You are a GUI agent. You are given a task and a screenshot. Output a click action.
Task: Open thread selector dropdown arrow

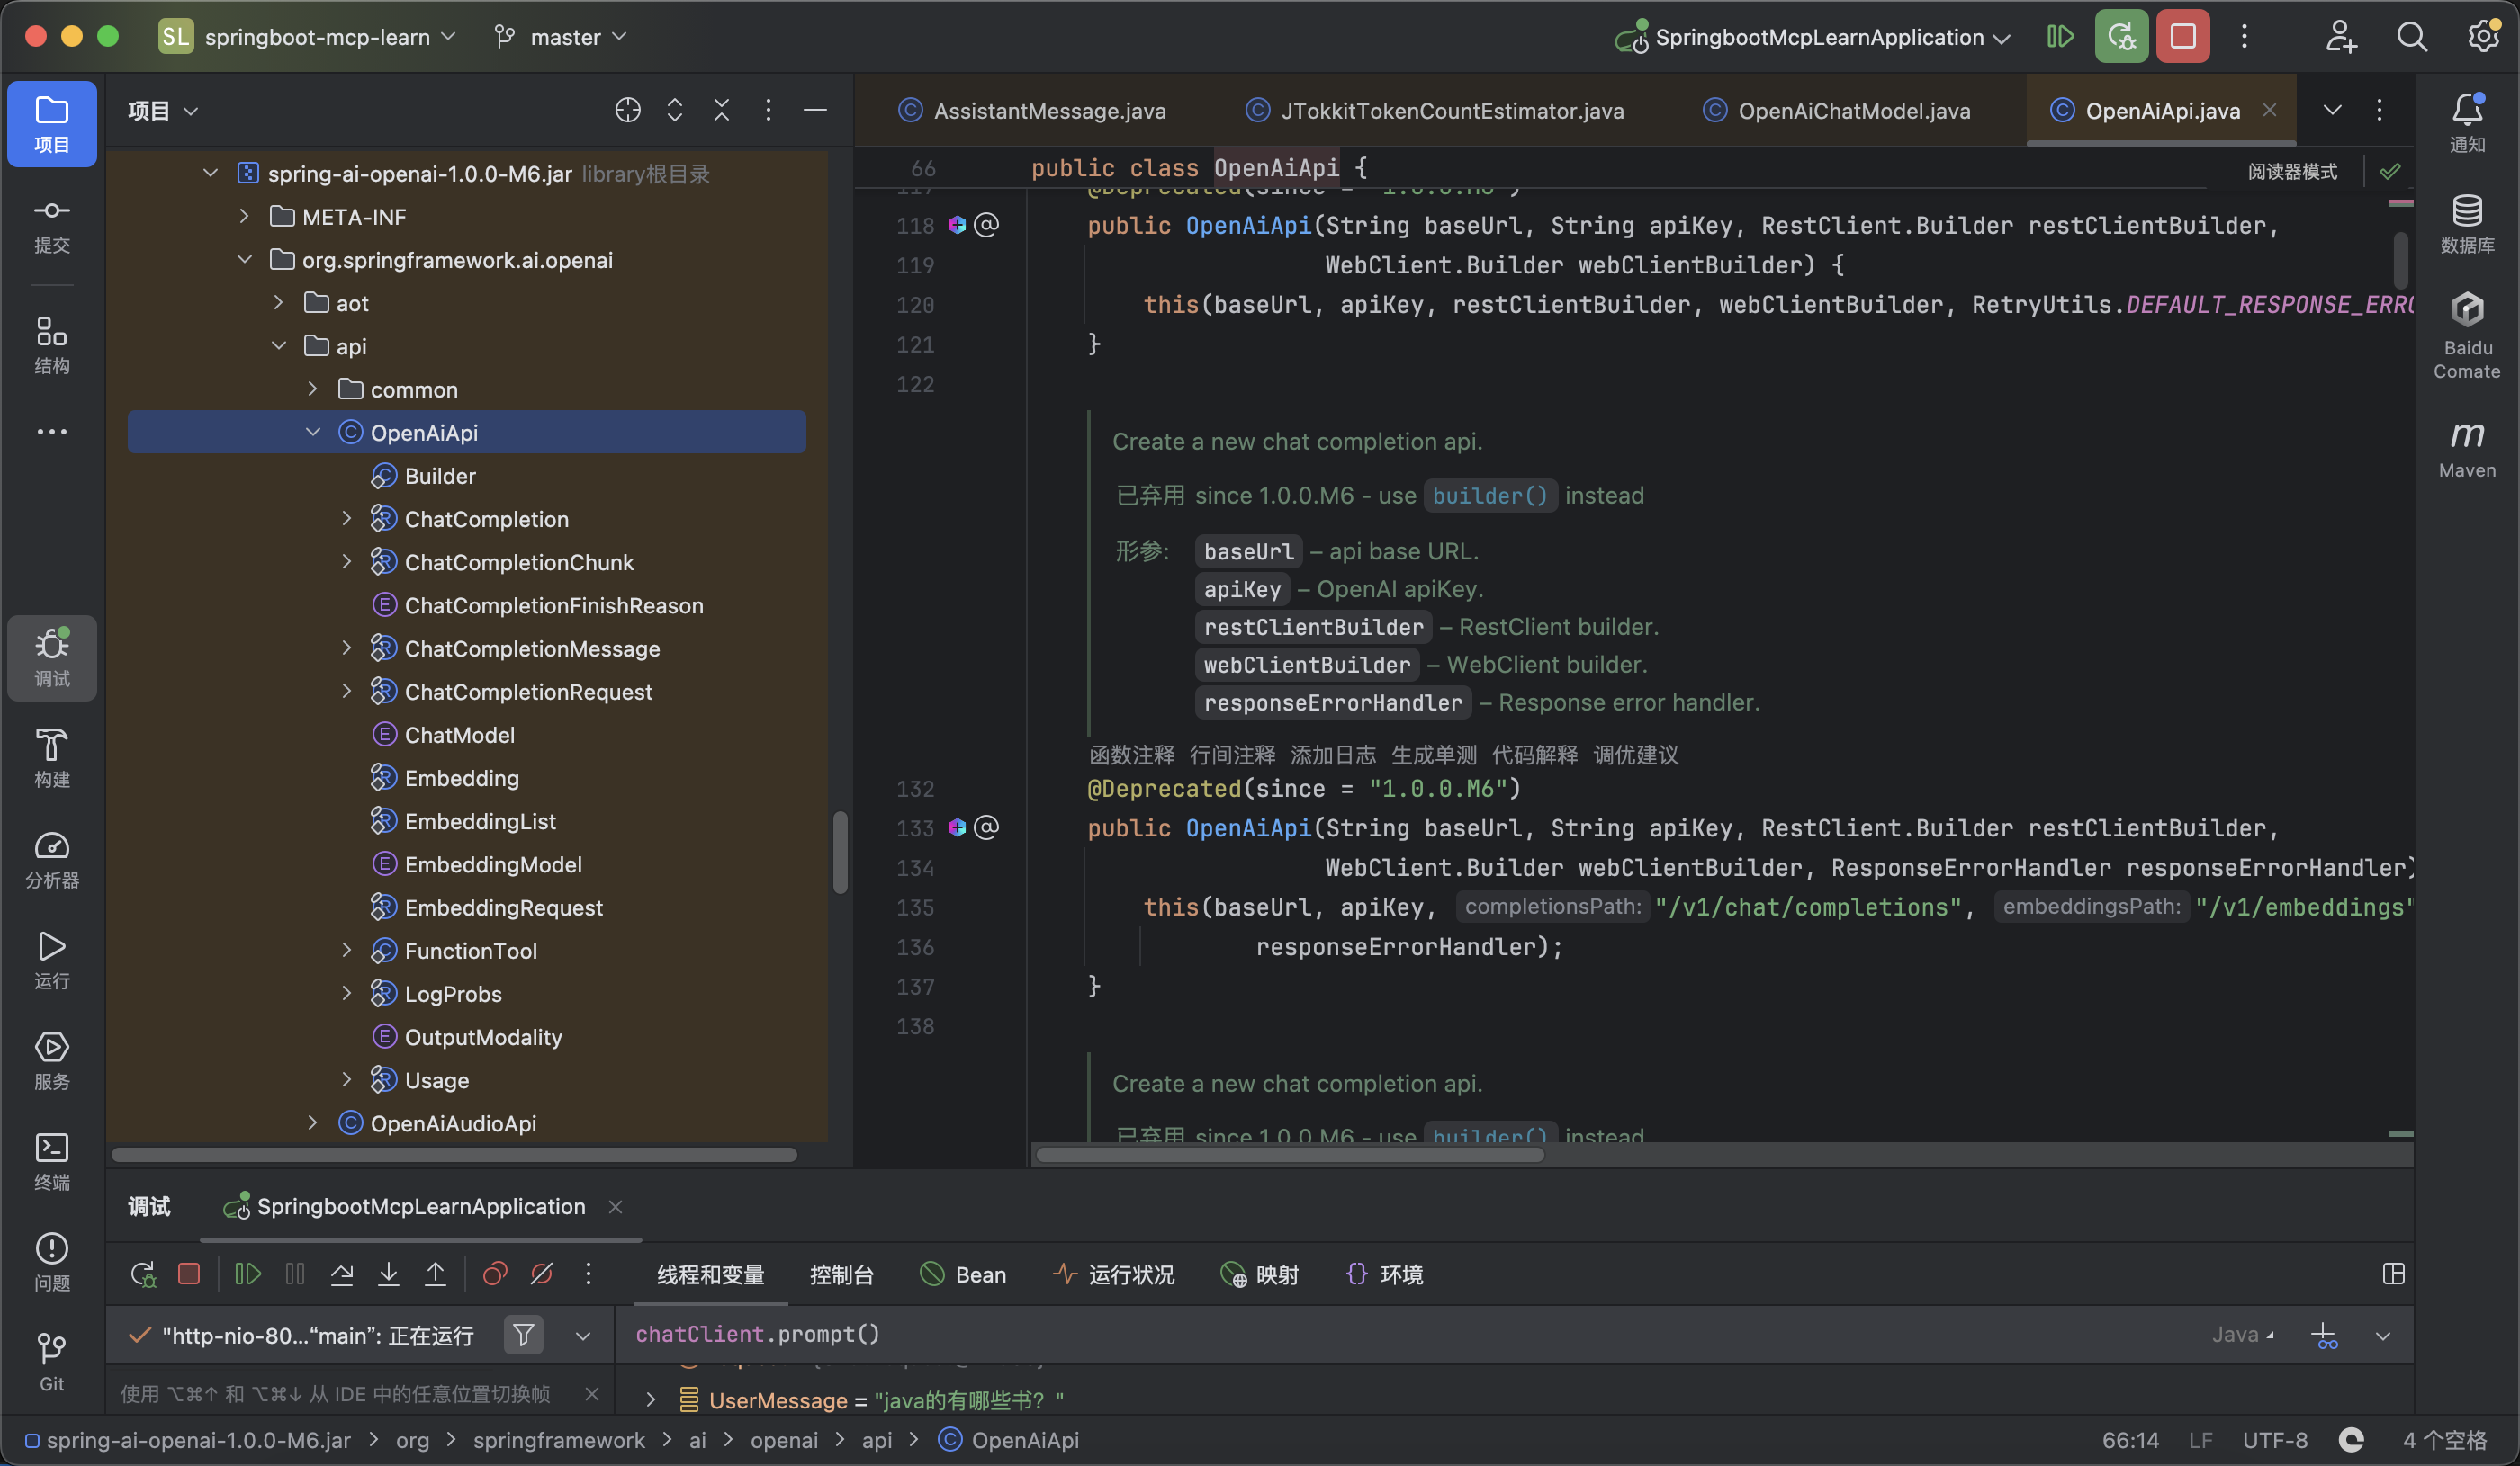coord(583,1336)
